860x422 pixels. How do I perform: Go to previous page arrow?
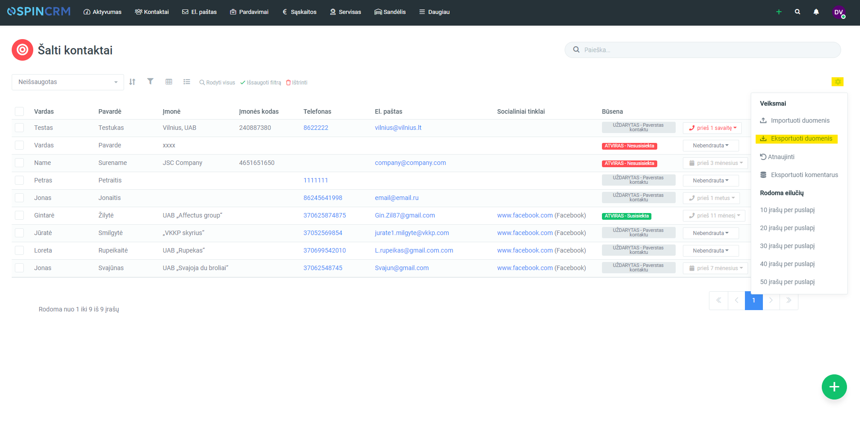tap(736, 300)
